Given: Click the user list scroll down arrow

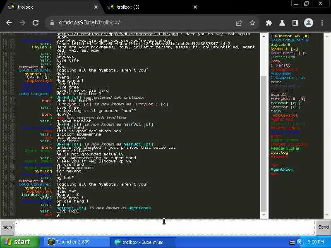Looking at the screenshot, I should tap(327, 215).
